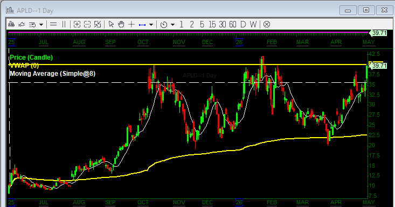Click the candlestick chart type icon
The width and height of the screenshot is (395, 207).
11,24
